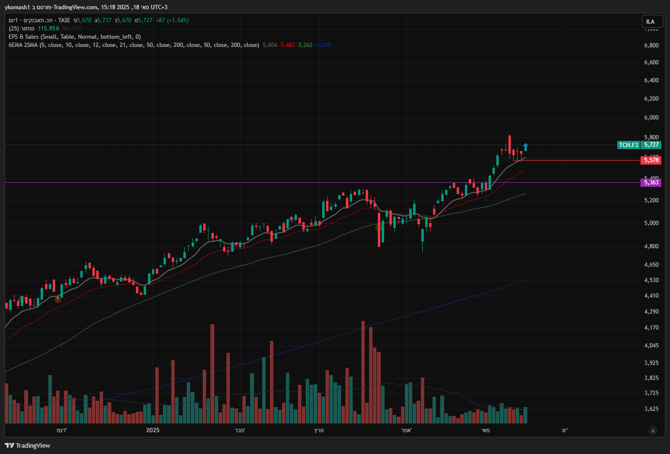Click the purple 5,363 price label
Screen dimensions: 670x454
(651, 182)
